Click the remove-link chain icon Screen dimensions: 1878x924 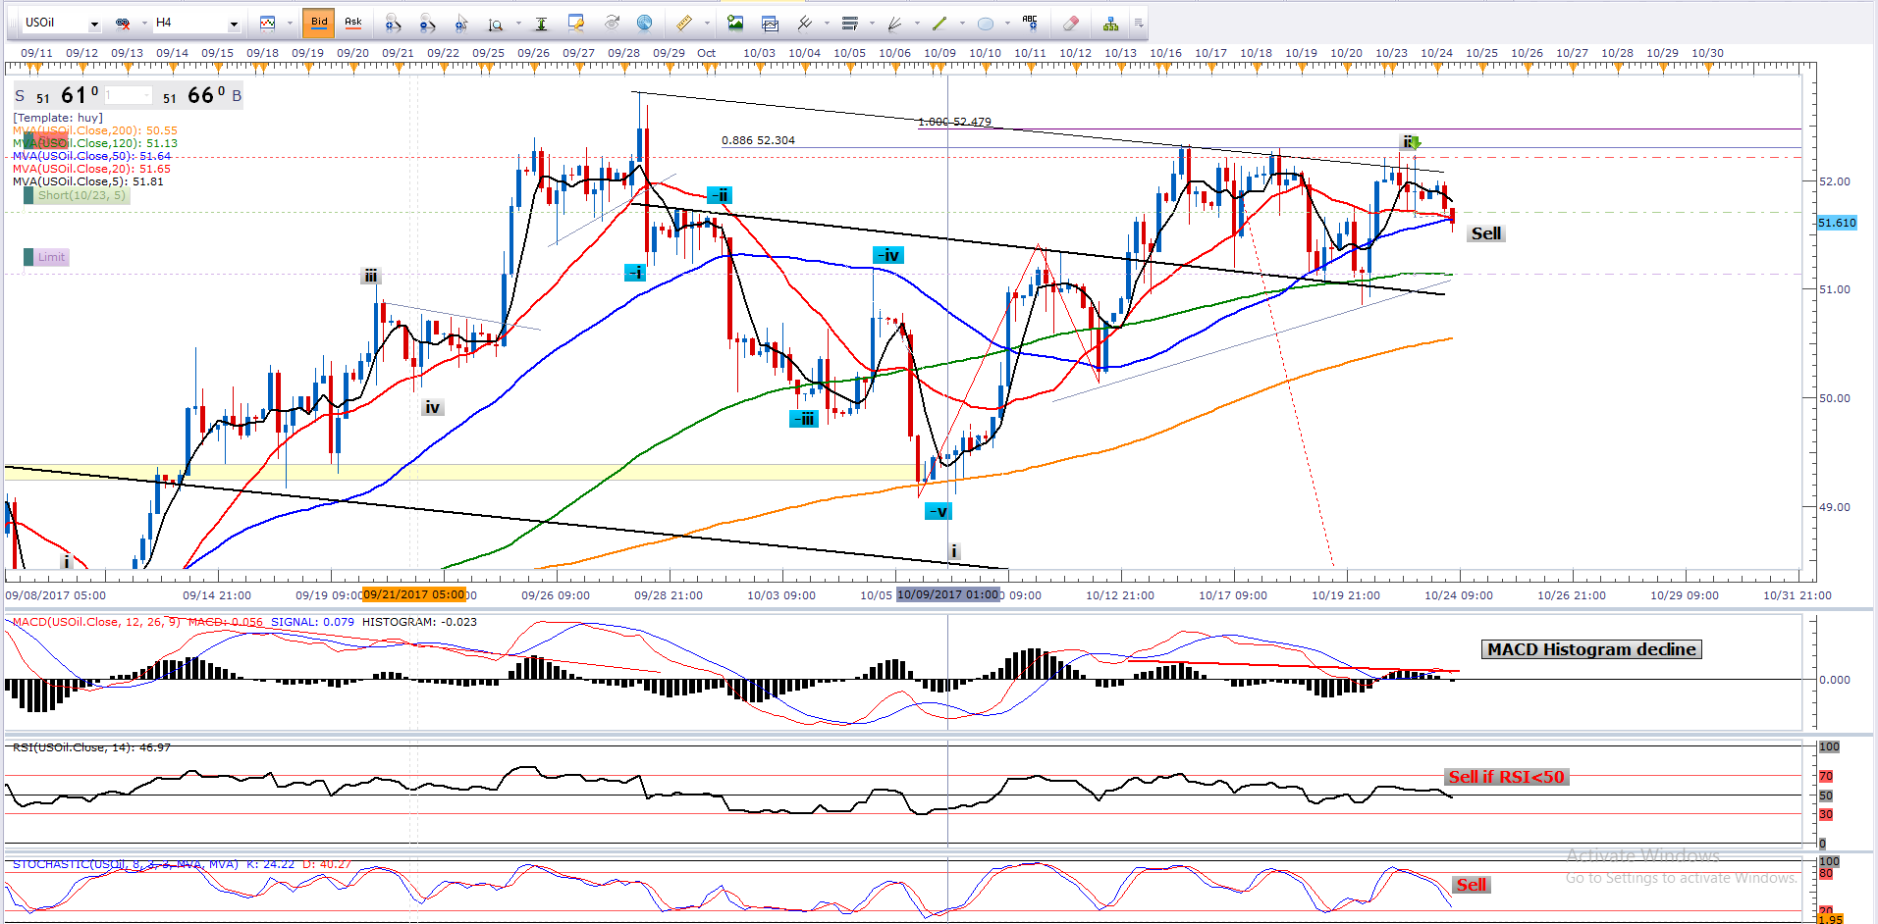pos(123,24)
